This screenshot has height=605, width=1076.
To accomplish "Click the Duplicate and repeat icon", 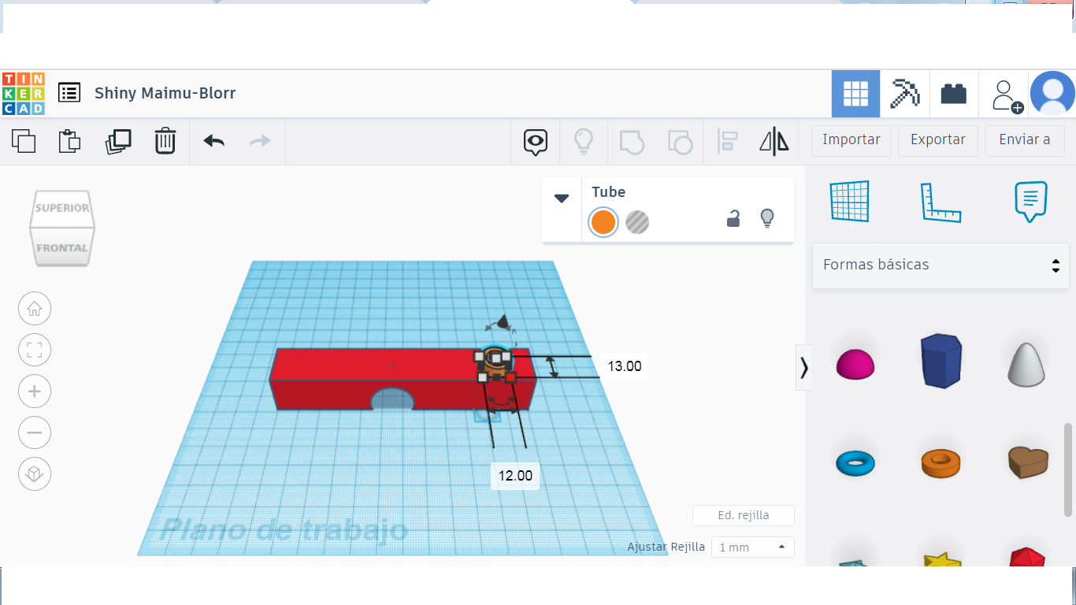I will point(118,141).
